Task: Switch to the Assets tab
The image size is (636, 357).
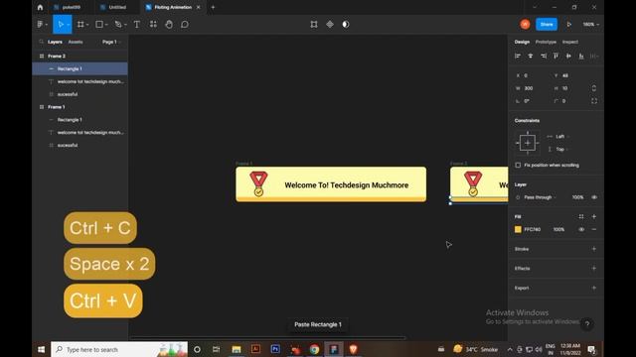Action: 76,42
